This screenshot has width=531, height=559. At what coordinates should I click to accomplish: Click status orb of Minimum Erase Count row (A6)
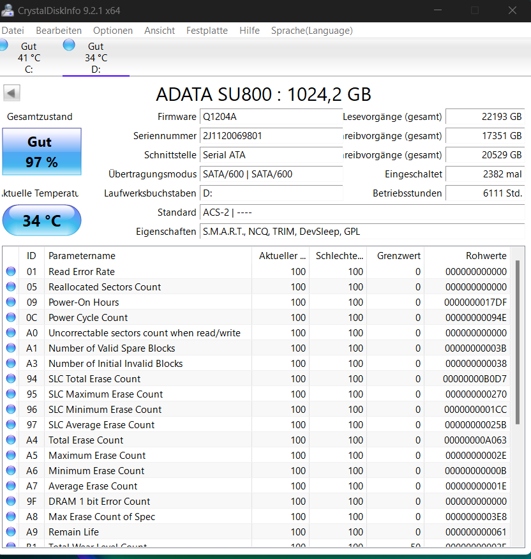(11, 470)
